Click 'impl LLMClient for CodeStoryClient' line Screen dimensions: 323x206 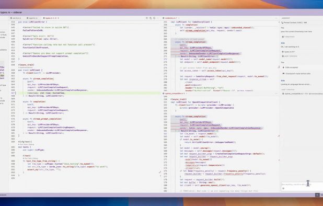point(191,22)
